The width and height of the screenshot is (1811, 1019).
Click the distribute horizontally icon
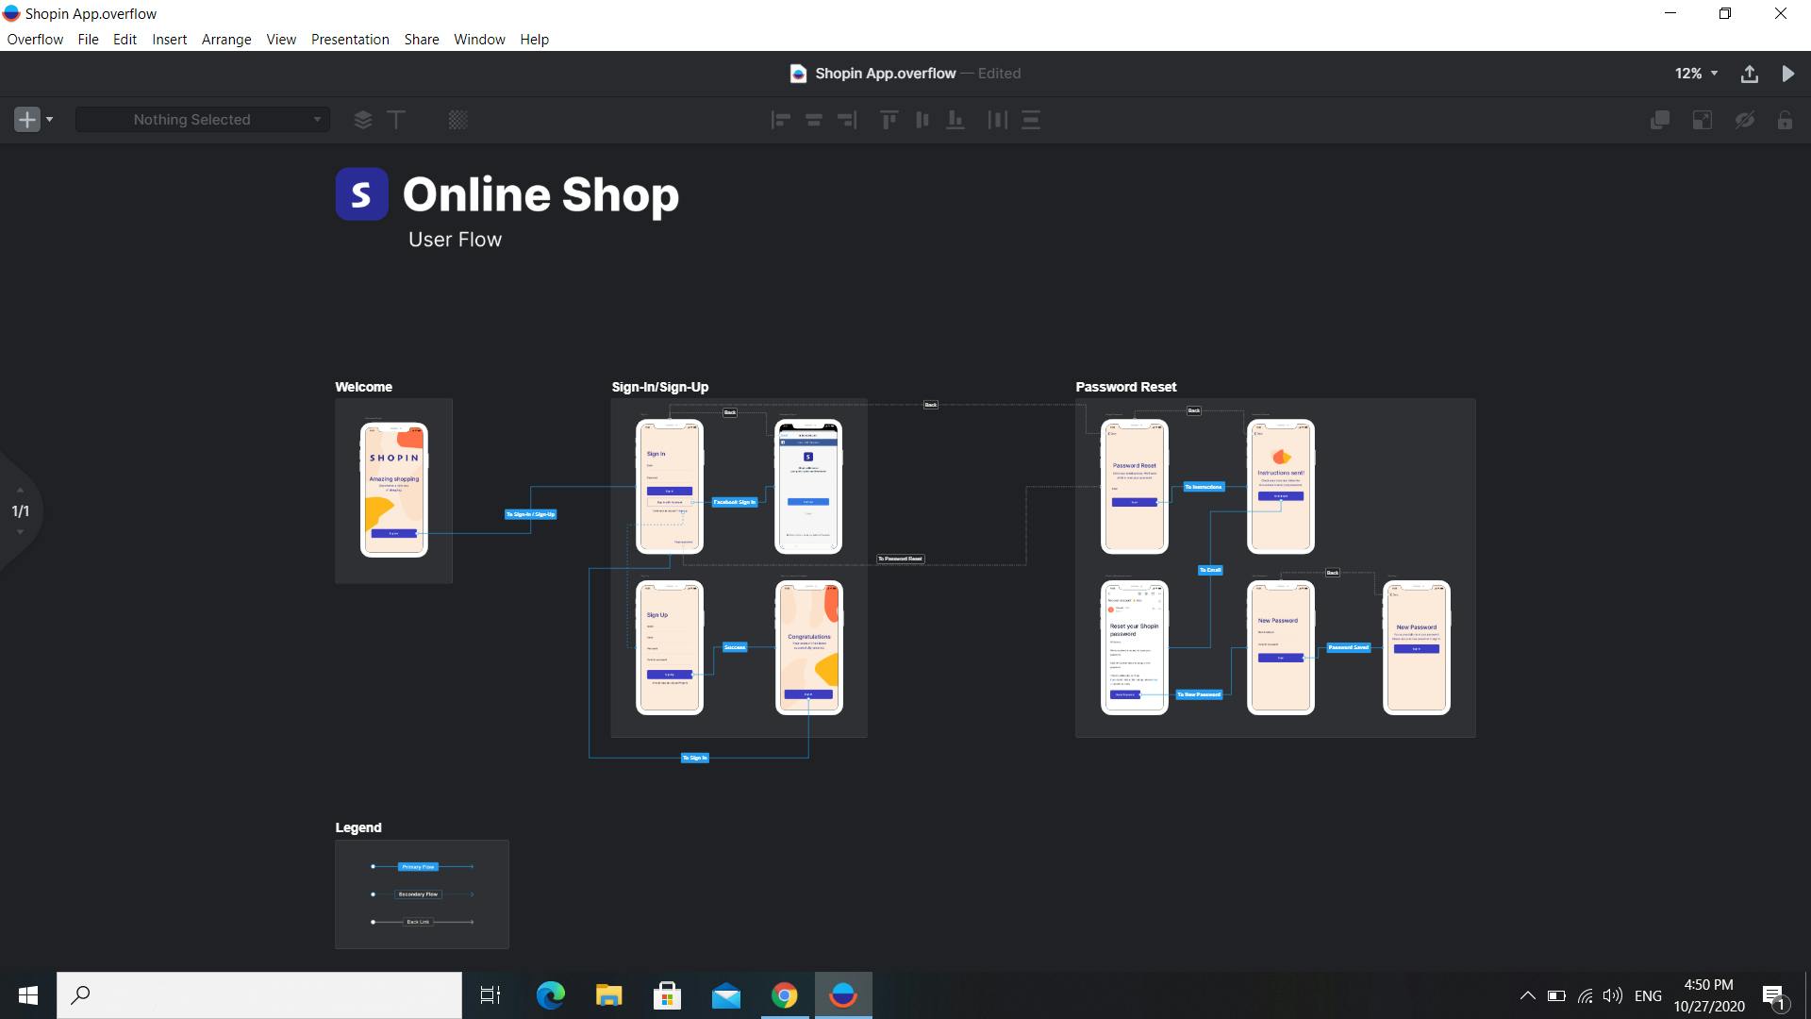click(x=997, y=120)
